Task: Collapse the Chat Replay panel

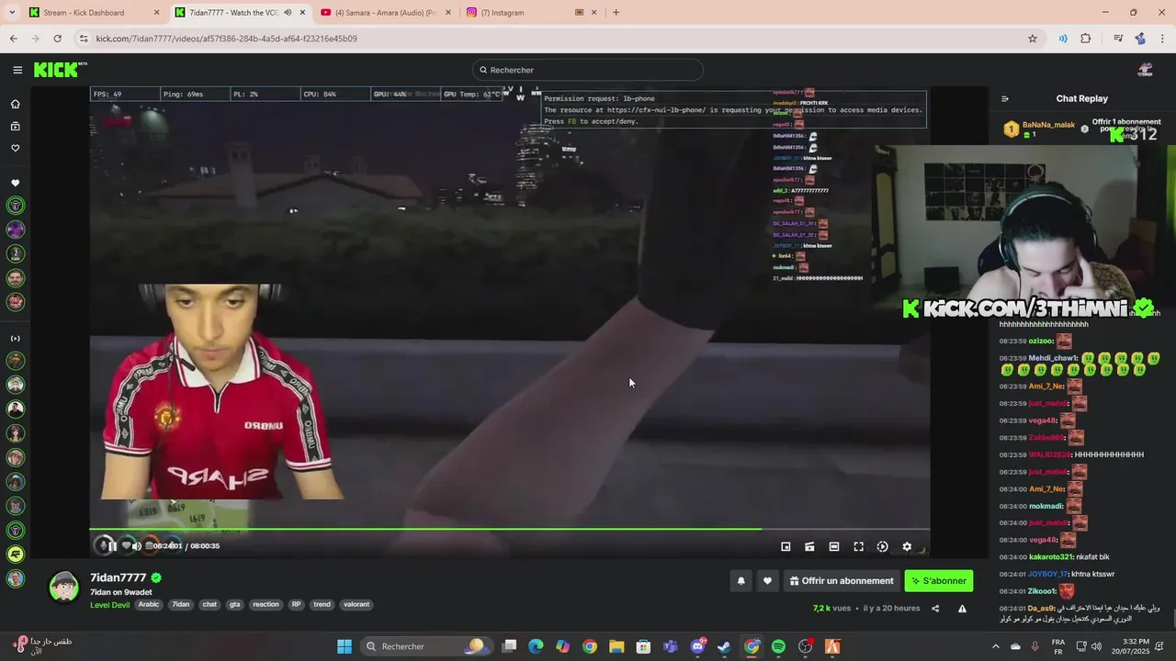Action: (x=1005, y=98)
